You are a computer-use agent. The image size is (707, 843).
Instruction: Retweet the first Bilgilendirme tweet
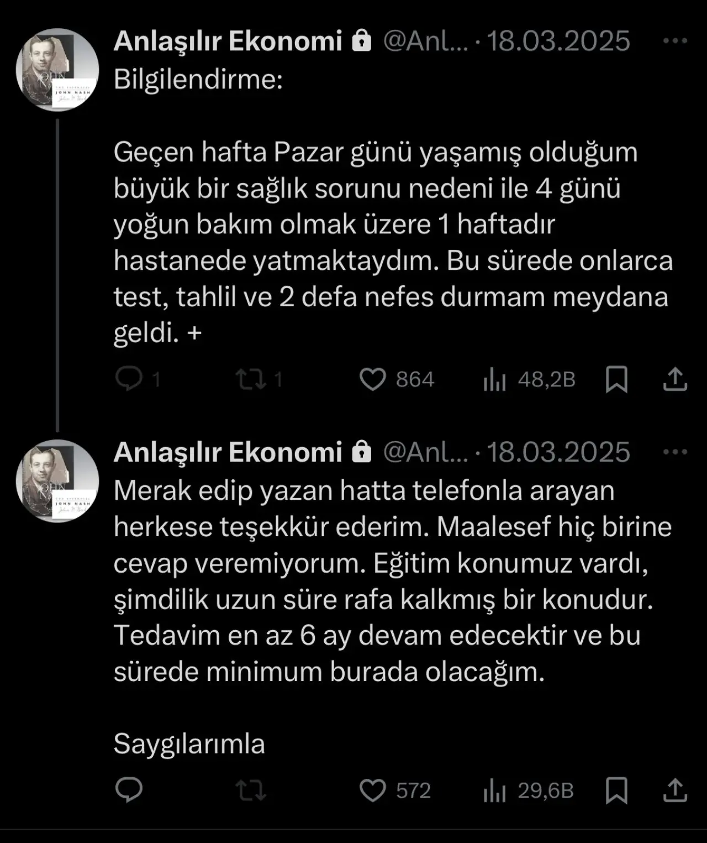coord(251,380)
